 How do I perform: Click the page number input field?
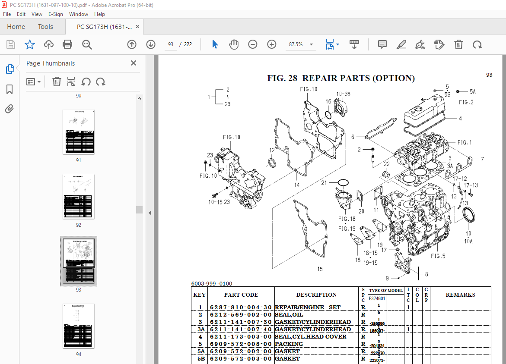(x=171, y=44)
